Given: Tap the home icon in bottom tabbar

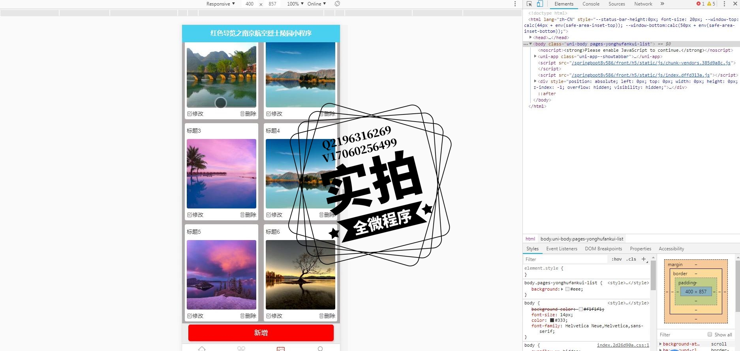Looking at the screenshot, I should point(202,349).
